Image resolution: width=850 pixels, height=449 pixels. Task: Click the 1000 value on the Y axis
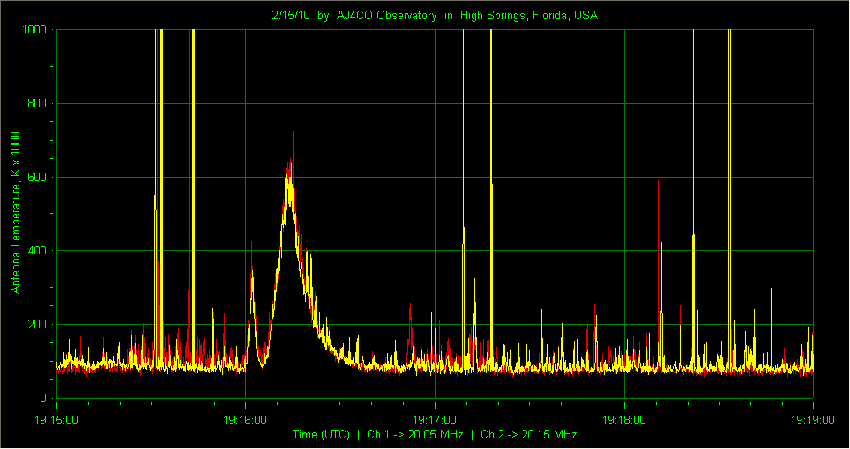pos(34,29)
